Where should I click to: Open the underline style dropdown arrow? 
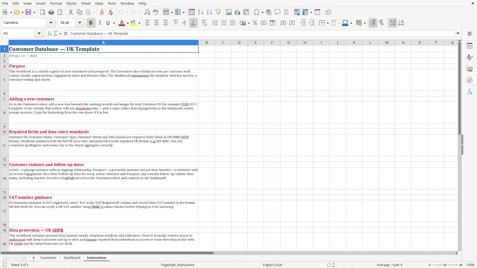[x=114, y=23]
